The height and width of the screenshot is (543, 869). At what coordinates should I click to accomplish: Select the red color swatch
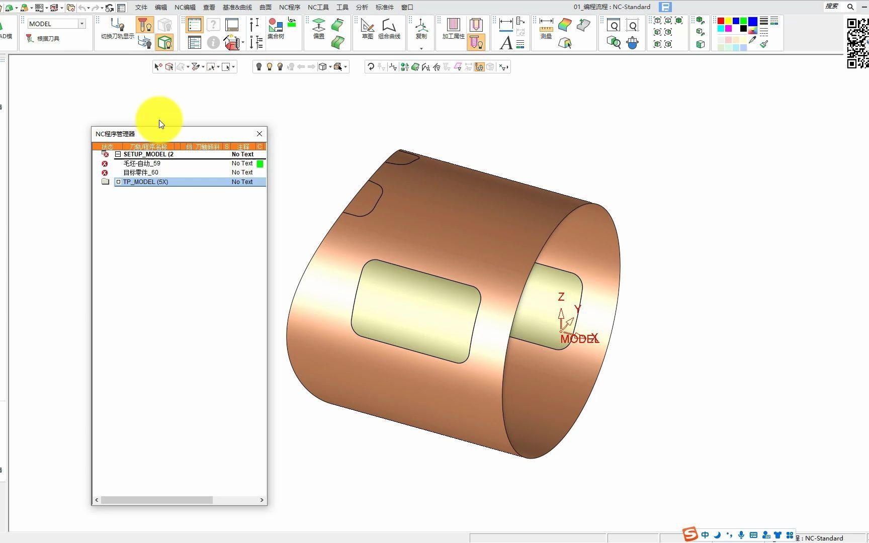[721, 21]
